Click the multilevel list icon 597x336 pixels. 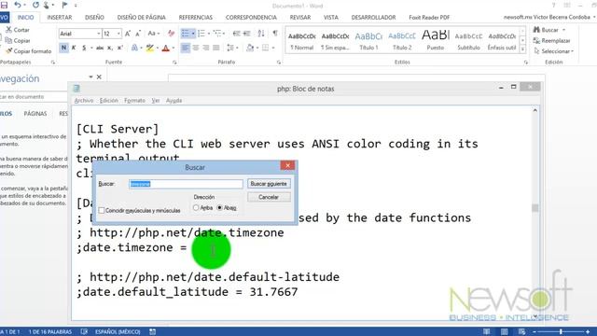click(217, 34)
